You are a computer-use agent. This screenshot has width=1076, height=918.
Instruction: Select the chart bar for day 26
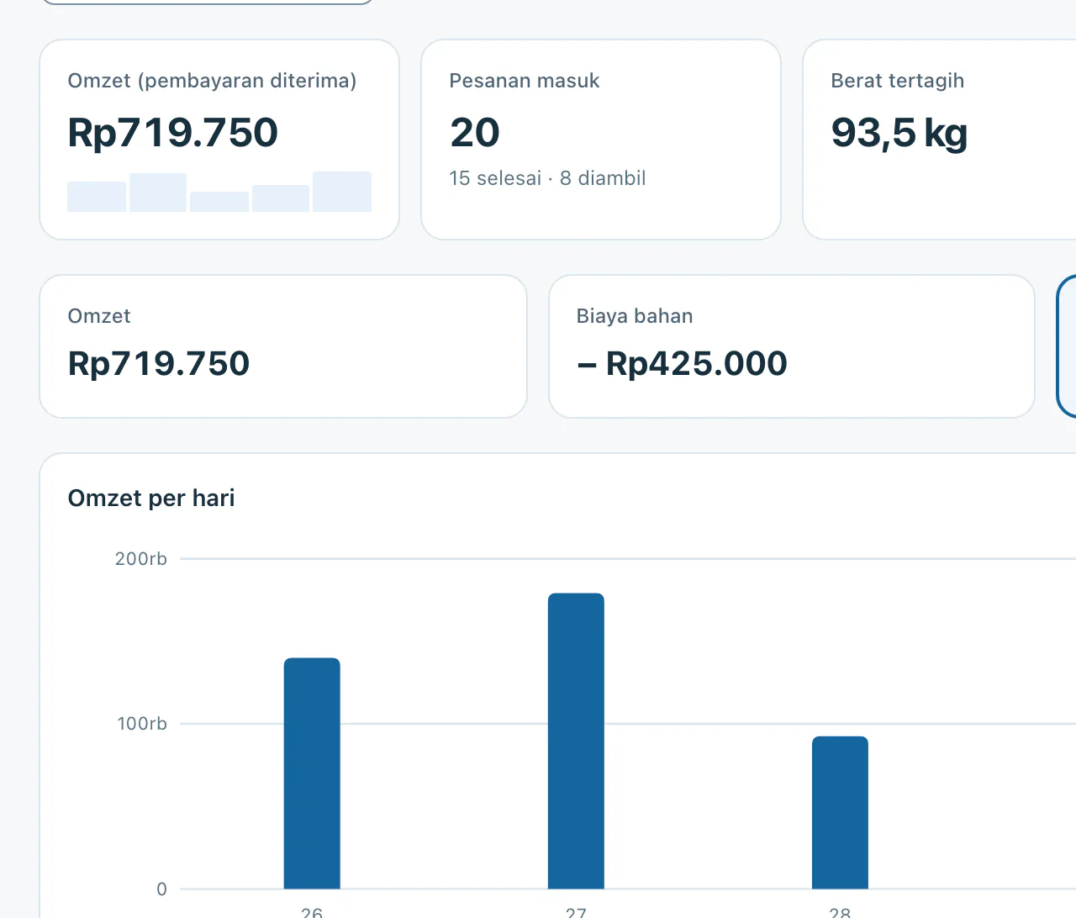[312, 773]
